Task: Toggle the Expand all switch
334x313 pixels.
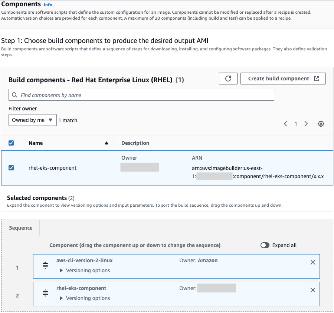Action: pos(265,245)
